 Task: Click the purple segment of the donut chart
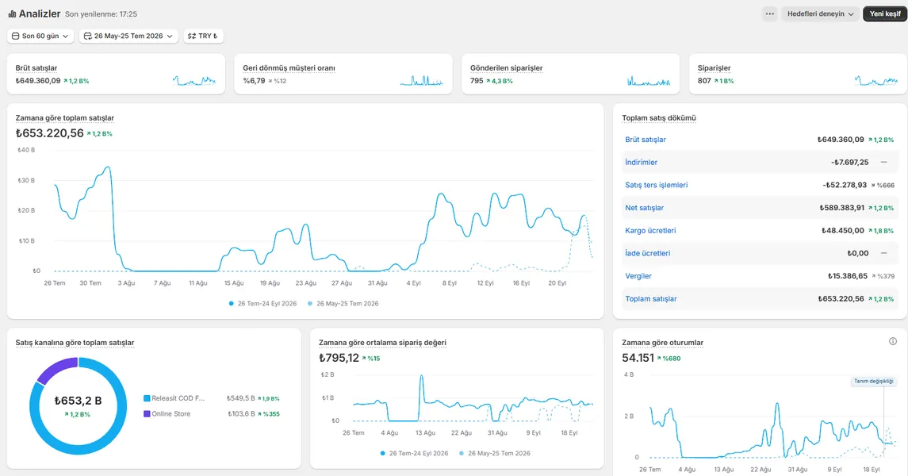point(56,368)
